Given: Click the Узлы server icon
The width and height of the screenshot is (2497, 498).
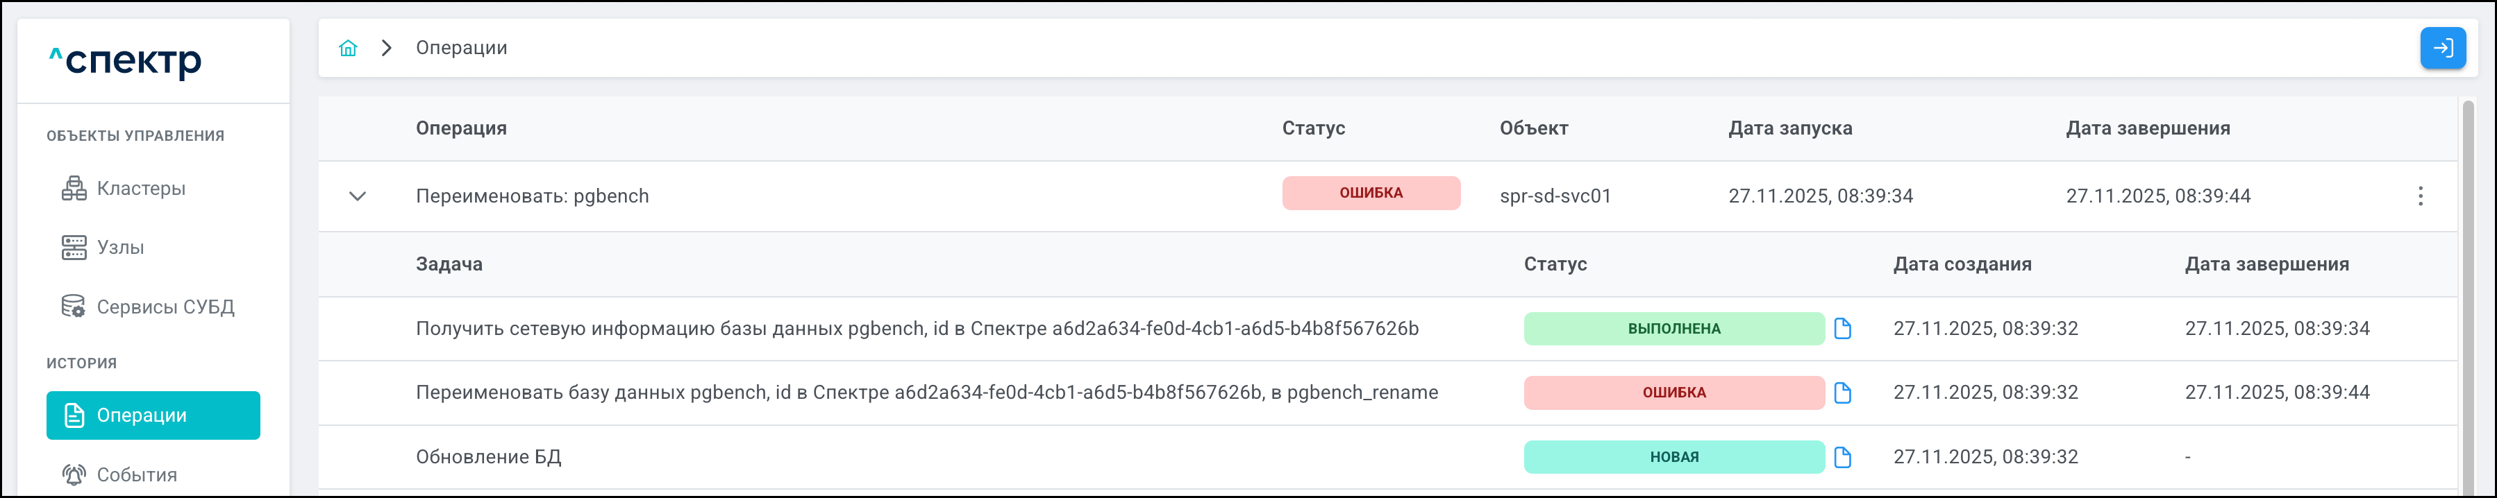Looking at the screenshot, I should [74, 248].
